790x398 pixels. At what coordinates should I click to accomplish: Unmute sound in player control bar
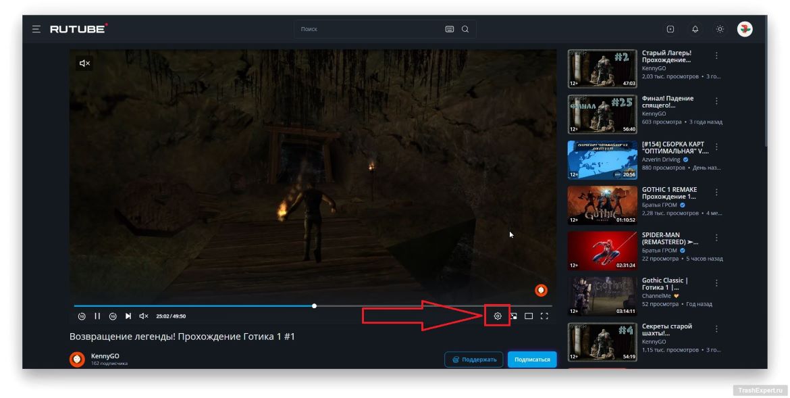(x=143, y=316)
